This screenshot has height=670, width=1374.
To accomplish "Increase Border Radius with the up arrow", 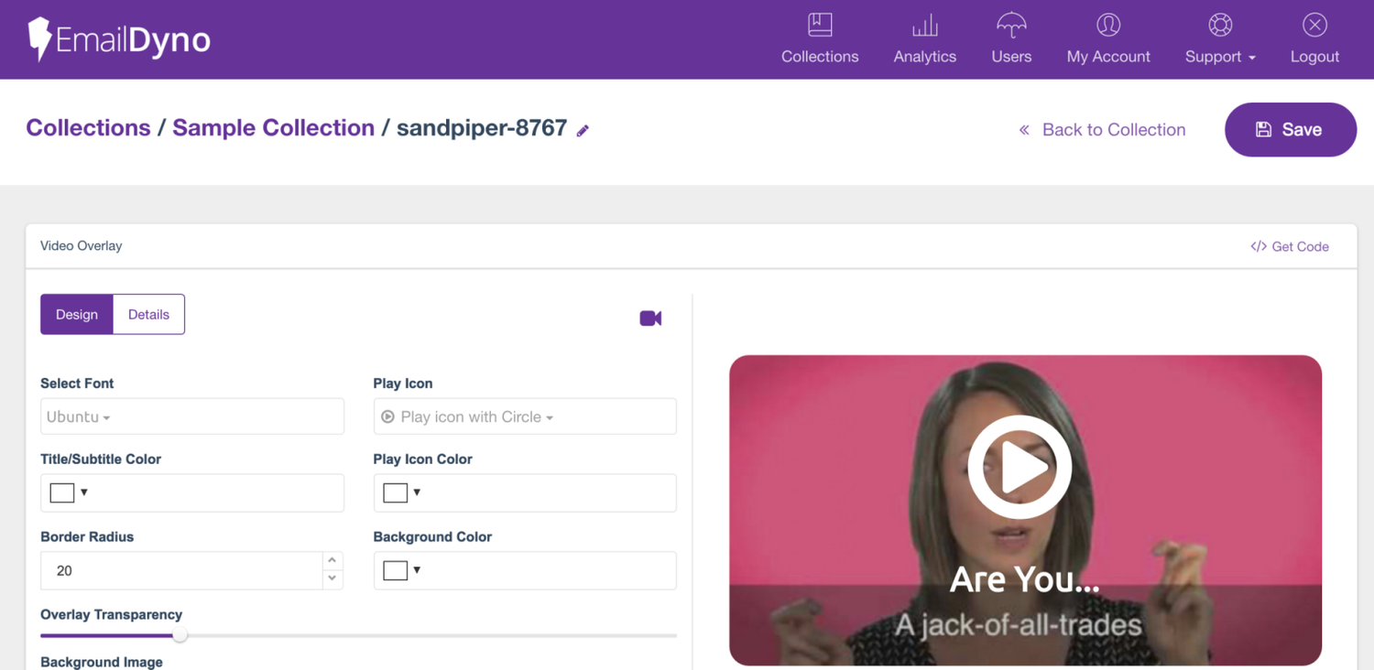I will coord(332,560).
